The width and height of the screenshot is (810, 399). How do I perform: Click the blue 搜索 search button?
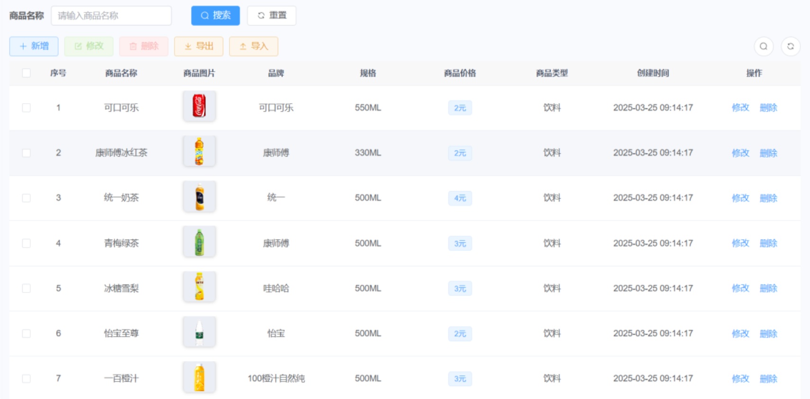coord(215,16)
